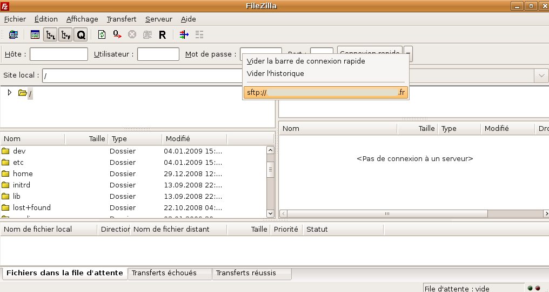Open the Site Manager icon

[14, 35]
